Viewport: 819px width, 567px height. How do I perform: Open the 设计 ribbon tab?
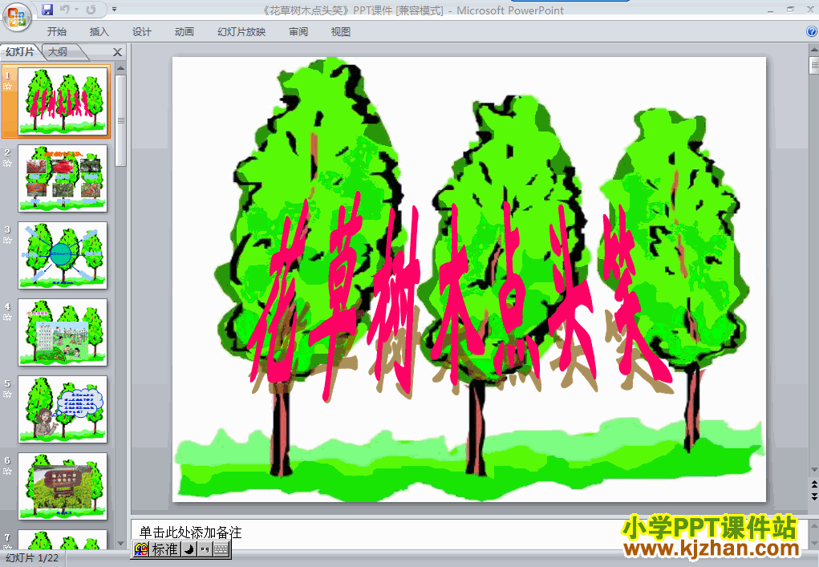(141, 32)
